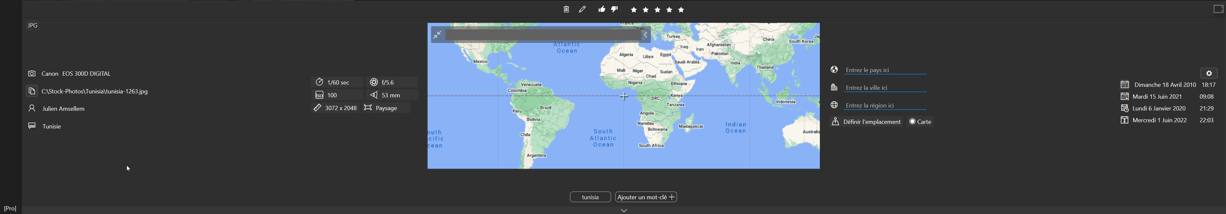The width and height of the screenshot is (1226, 214).
Task: Click the [Pro] label at bottom left
Action: [x=10, y=209]
